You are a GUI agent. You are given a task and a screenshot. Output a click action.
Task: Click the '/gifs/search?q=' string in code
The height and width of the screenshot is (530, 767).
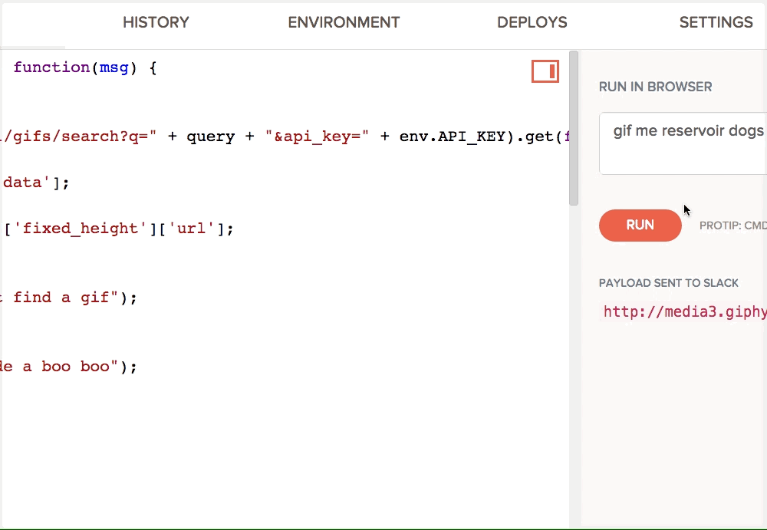point(78,137)
